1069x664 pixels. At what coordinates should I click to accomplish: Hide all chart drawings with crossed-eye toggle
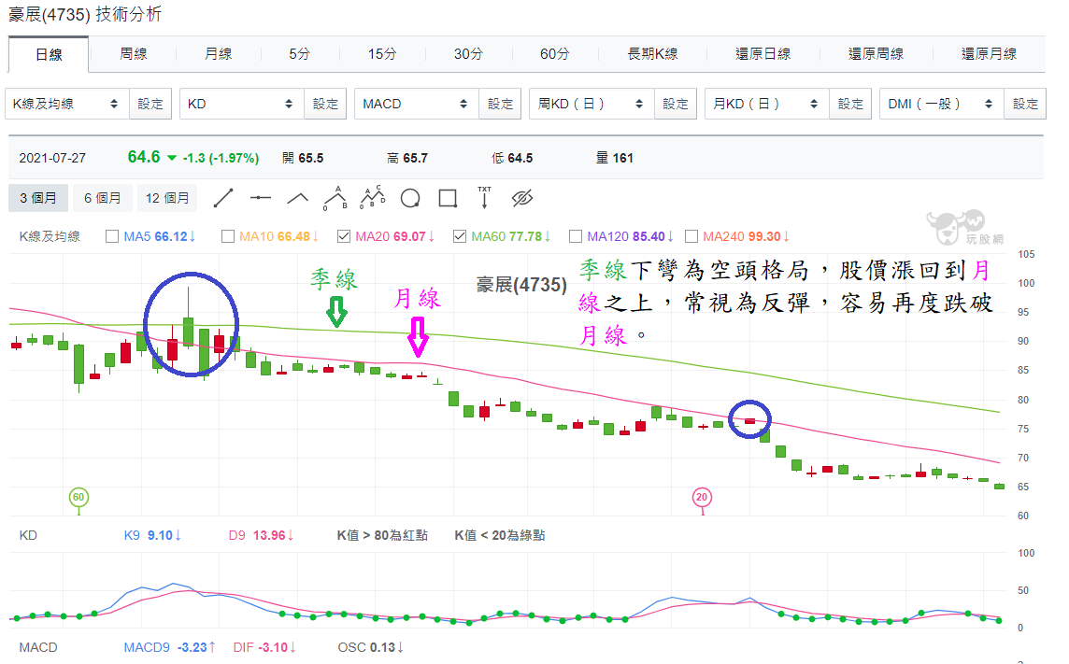tap(523, 198)
